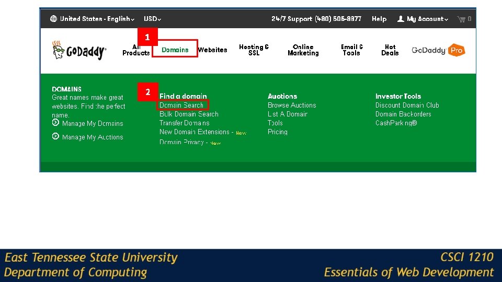Click arrow icon next to Manage My Domains
The image size is (502, 282).
pos(55,122)
